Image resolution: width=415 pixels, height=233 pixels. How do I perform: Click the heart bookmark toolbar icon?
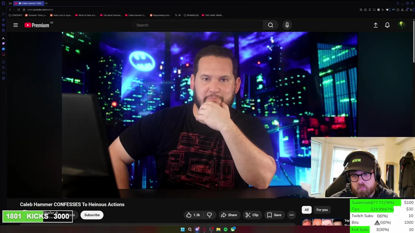(387, 10)
